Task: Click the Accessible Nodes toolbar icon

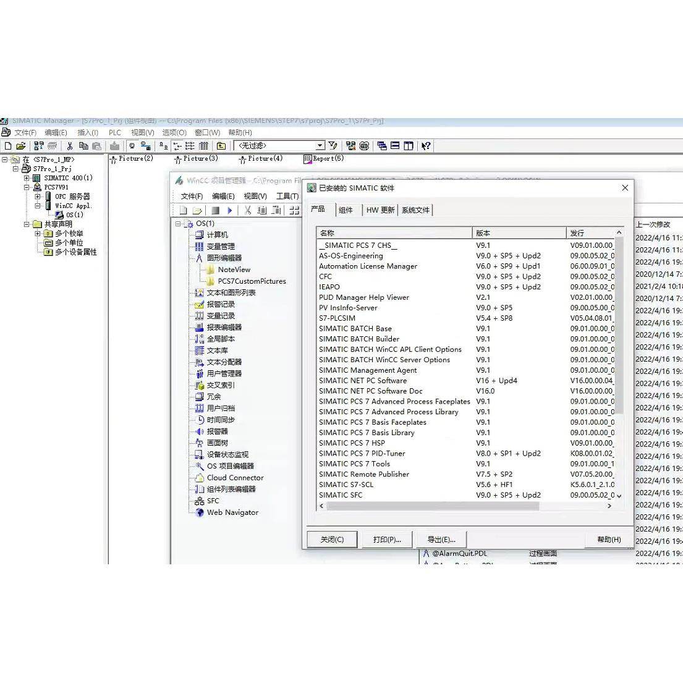Action: (39, 146)
